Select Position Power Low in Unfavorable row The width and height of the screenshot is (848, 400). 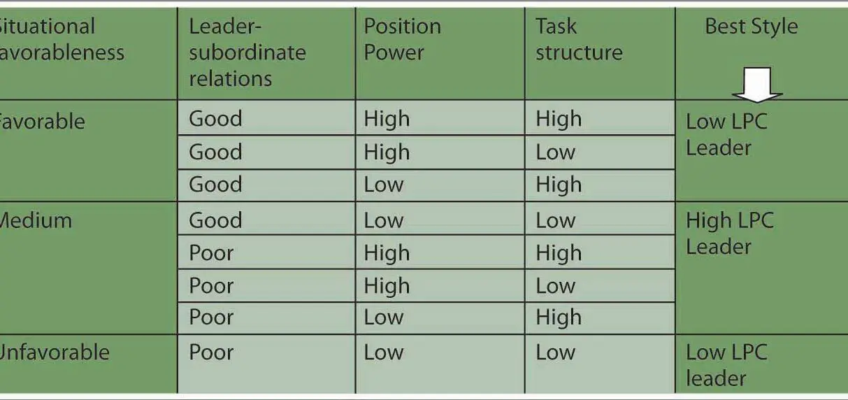pos(440,364)
